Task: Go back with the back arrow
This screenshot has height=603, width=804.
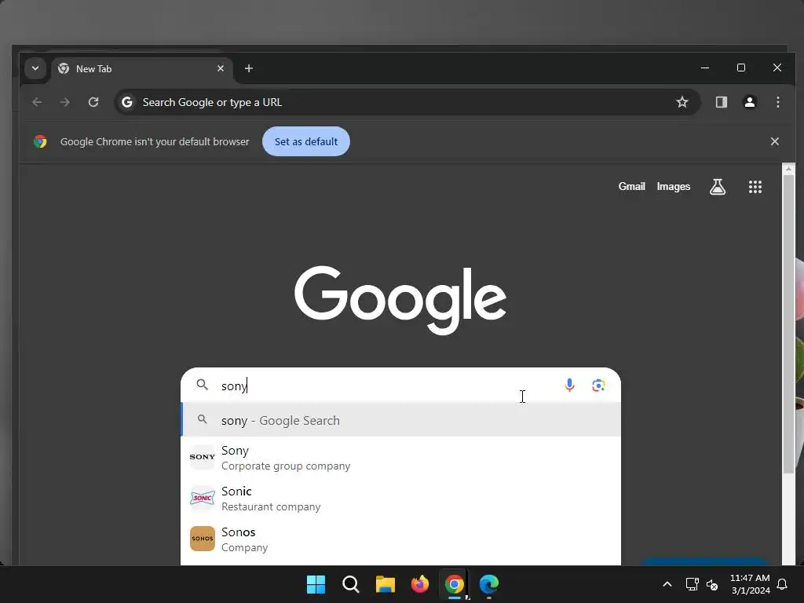Action: pyautogui.click(x=37, y=102)
